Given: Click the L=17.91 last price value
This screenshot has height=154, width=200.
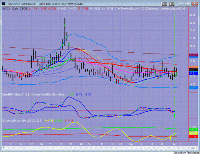Looking at the screenshot, I should [x=34, y=9].
